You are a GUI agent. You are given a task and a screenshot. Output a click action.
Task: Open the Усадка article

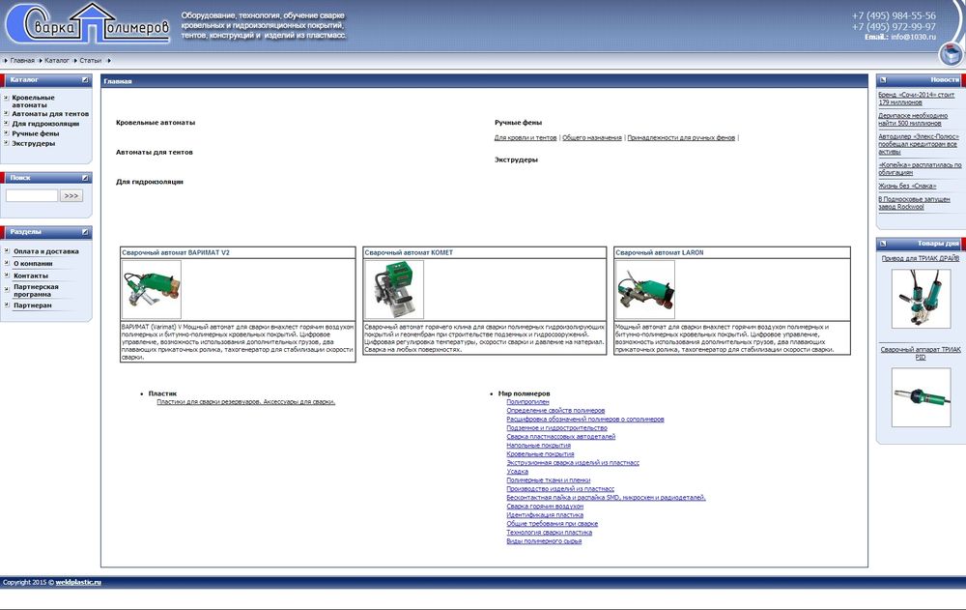pos(518,471)
